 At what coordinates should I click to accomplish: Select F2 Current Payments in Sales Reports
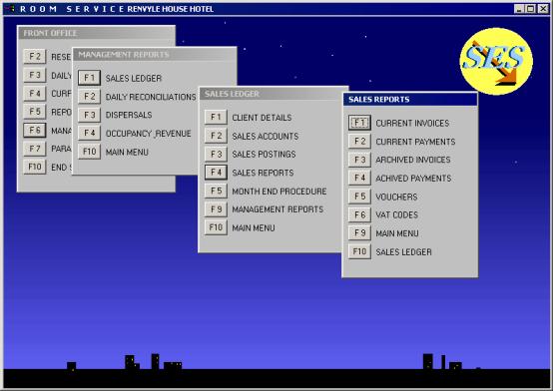coord(359,142)
